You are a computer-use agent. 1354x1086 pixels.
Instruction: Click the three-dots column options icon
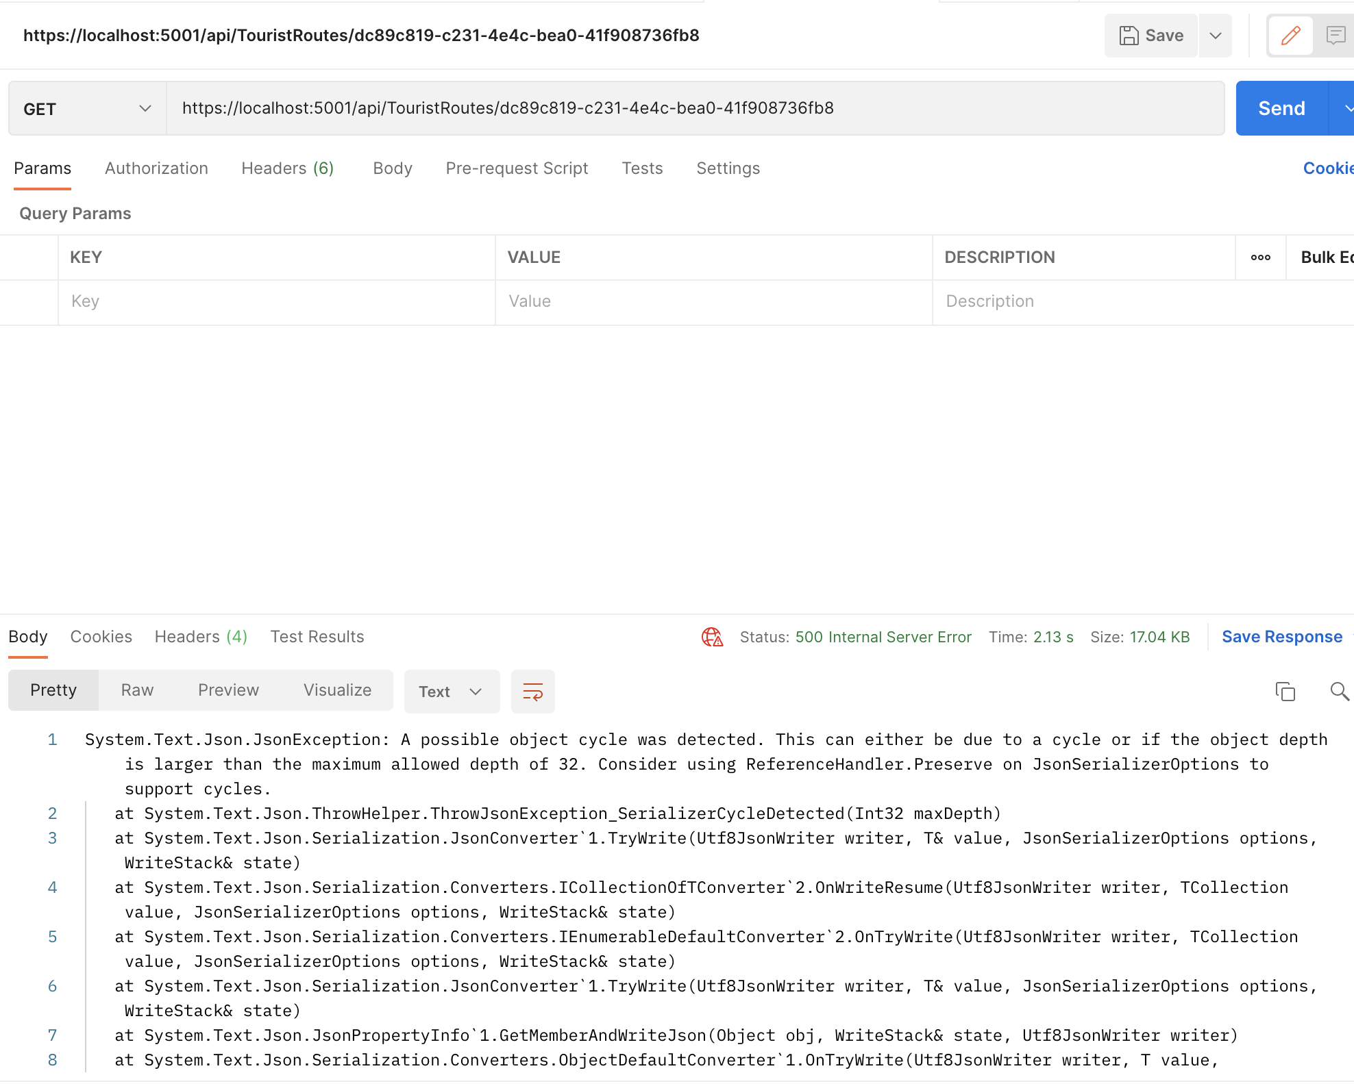coord(1260,257)
